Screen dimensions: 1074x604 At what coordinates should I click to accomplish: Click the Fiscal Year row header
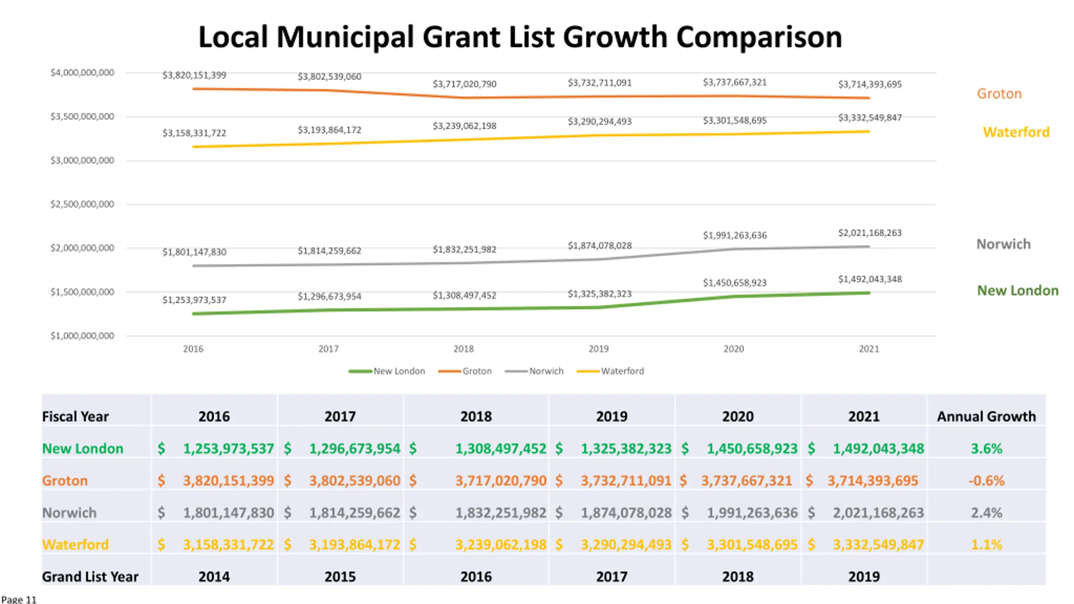[75, 417]
